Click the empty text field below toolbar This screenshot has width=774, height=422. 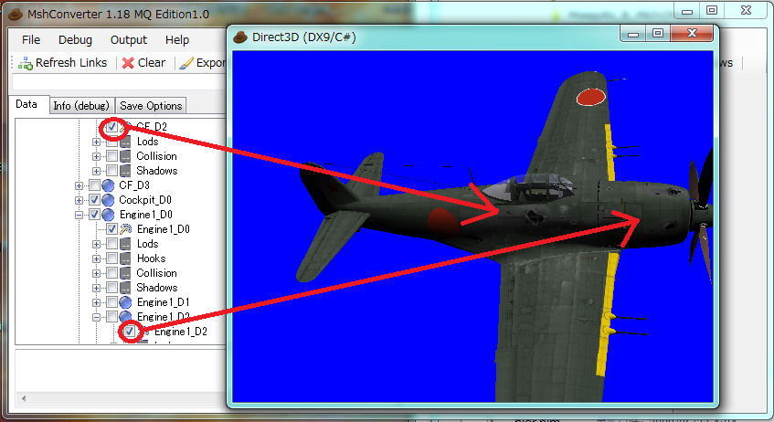[119, 82]
